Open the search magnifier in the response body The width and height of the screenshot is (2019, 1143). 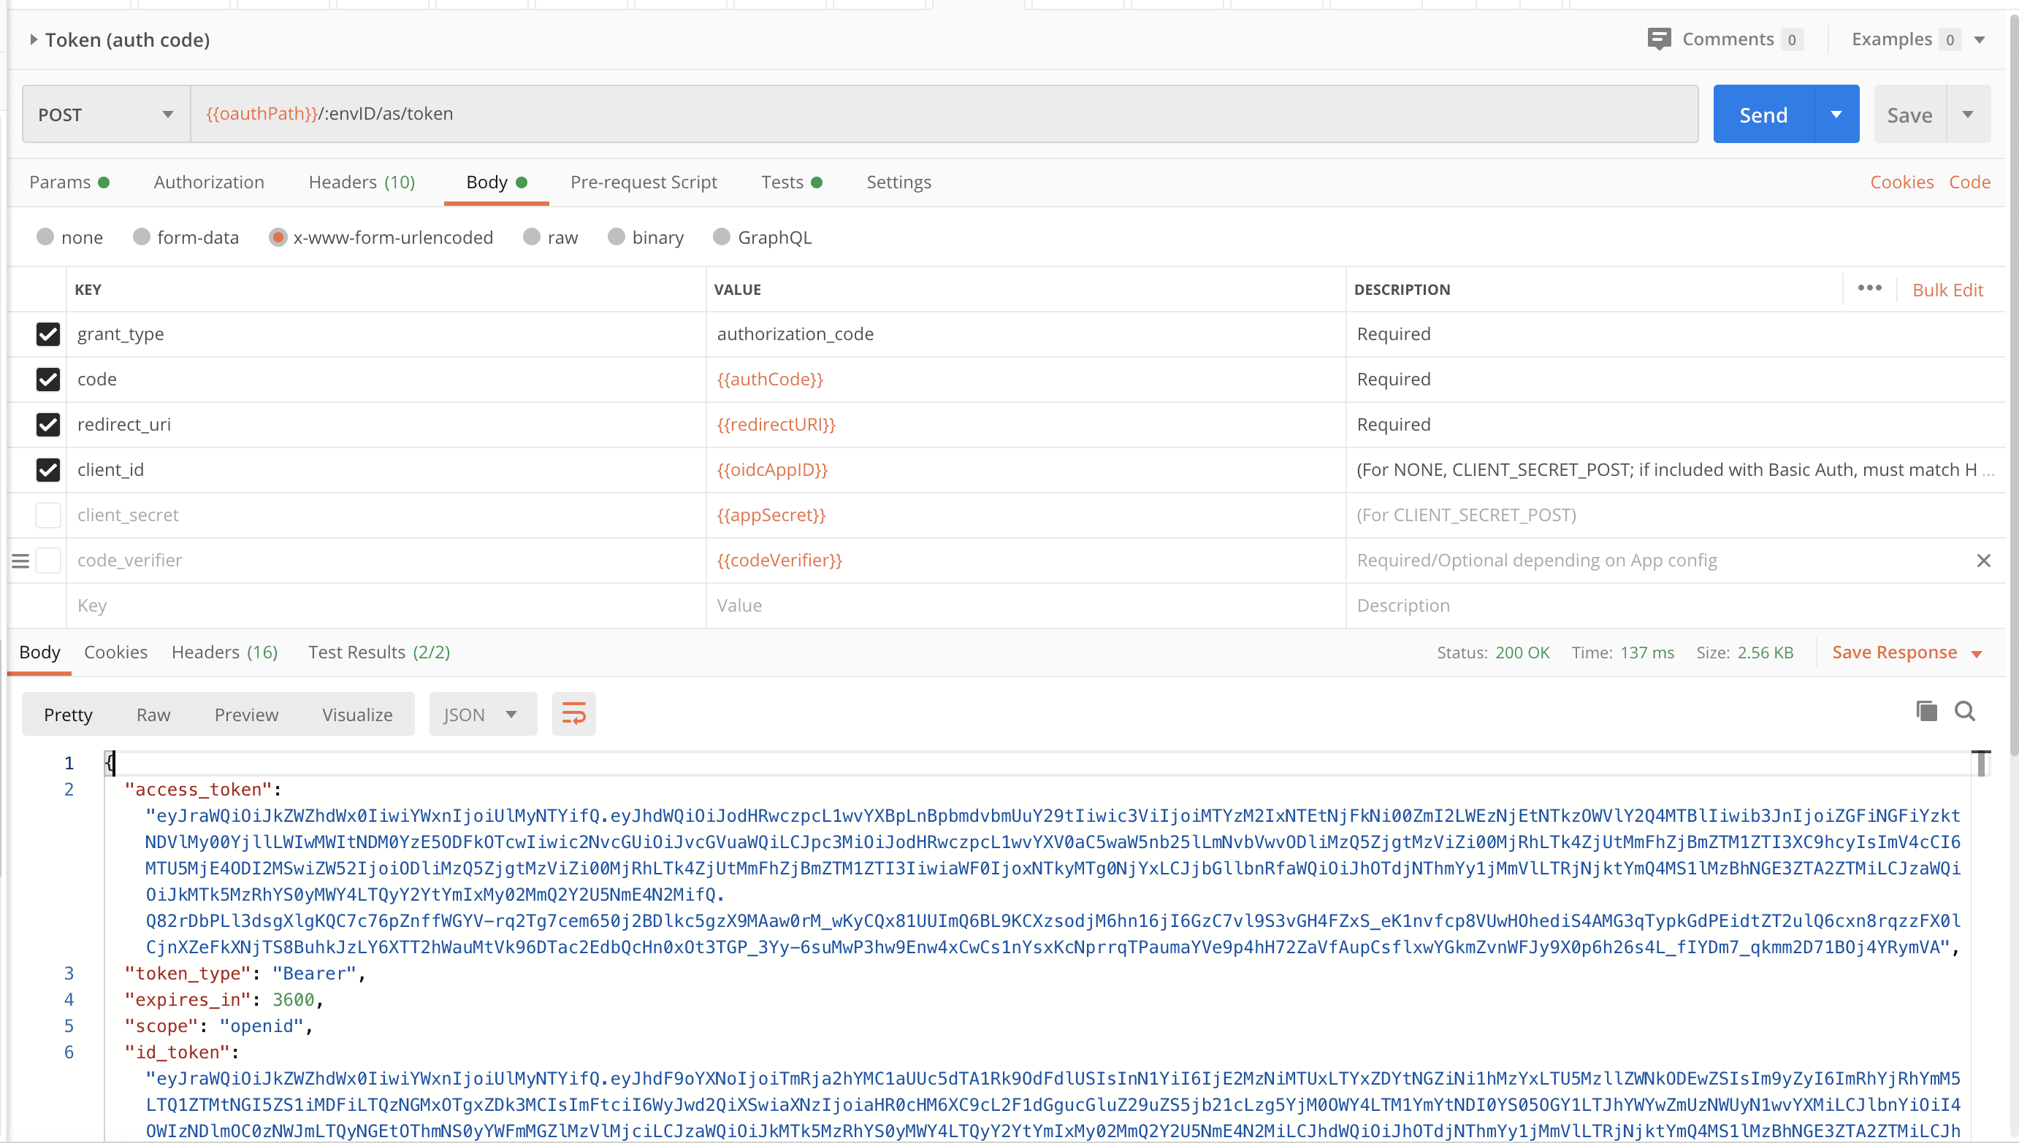1965,712
